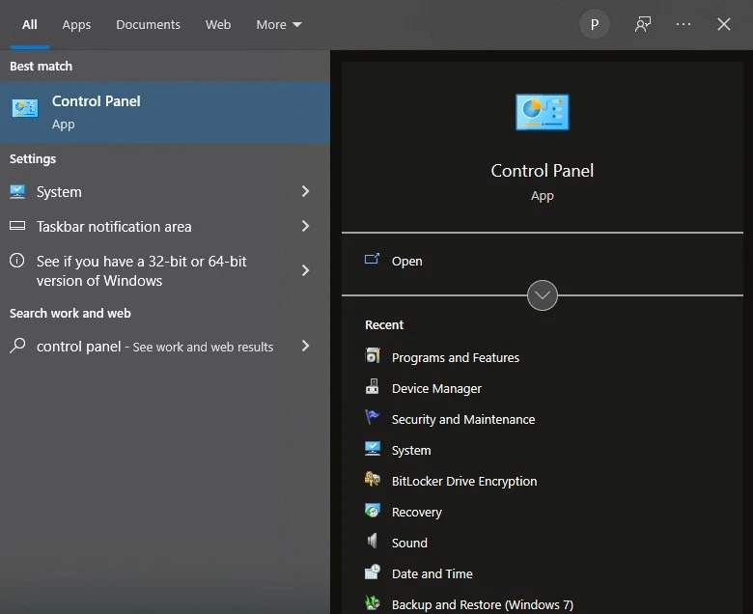Open Device Manager via its icon
Screen dimensions: 753x614
pos(373,388)
